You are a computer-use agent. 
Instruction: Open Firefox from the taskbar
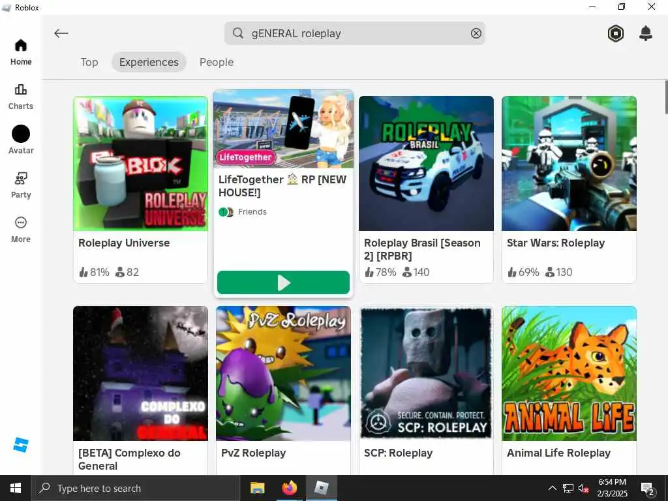point(289,488)
